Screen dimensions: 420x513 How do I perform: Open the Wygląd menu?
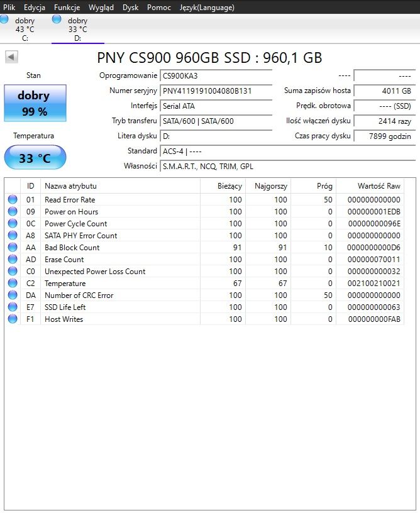point(101,7)
